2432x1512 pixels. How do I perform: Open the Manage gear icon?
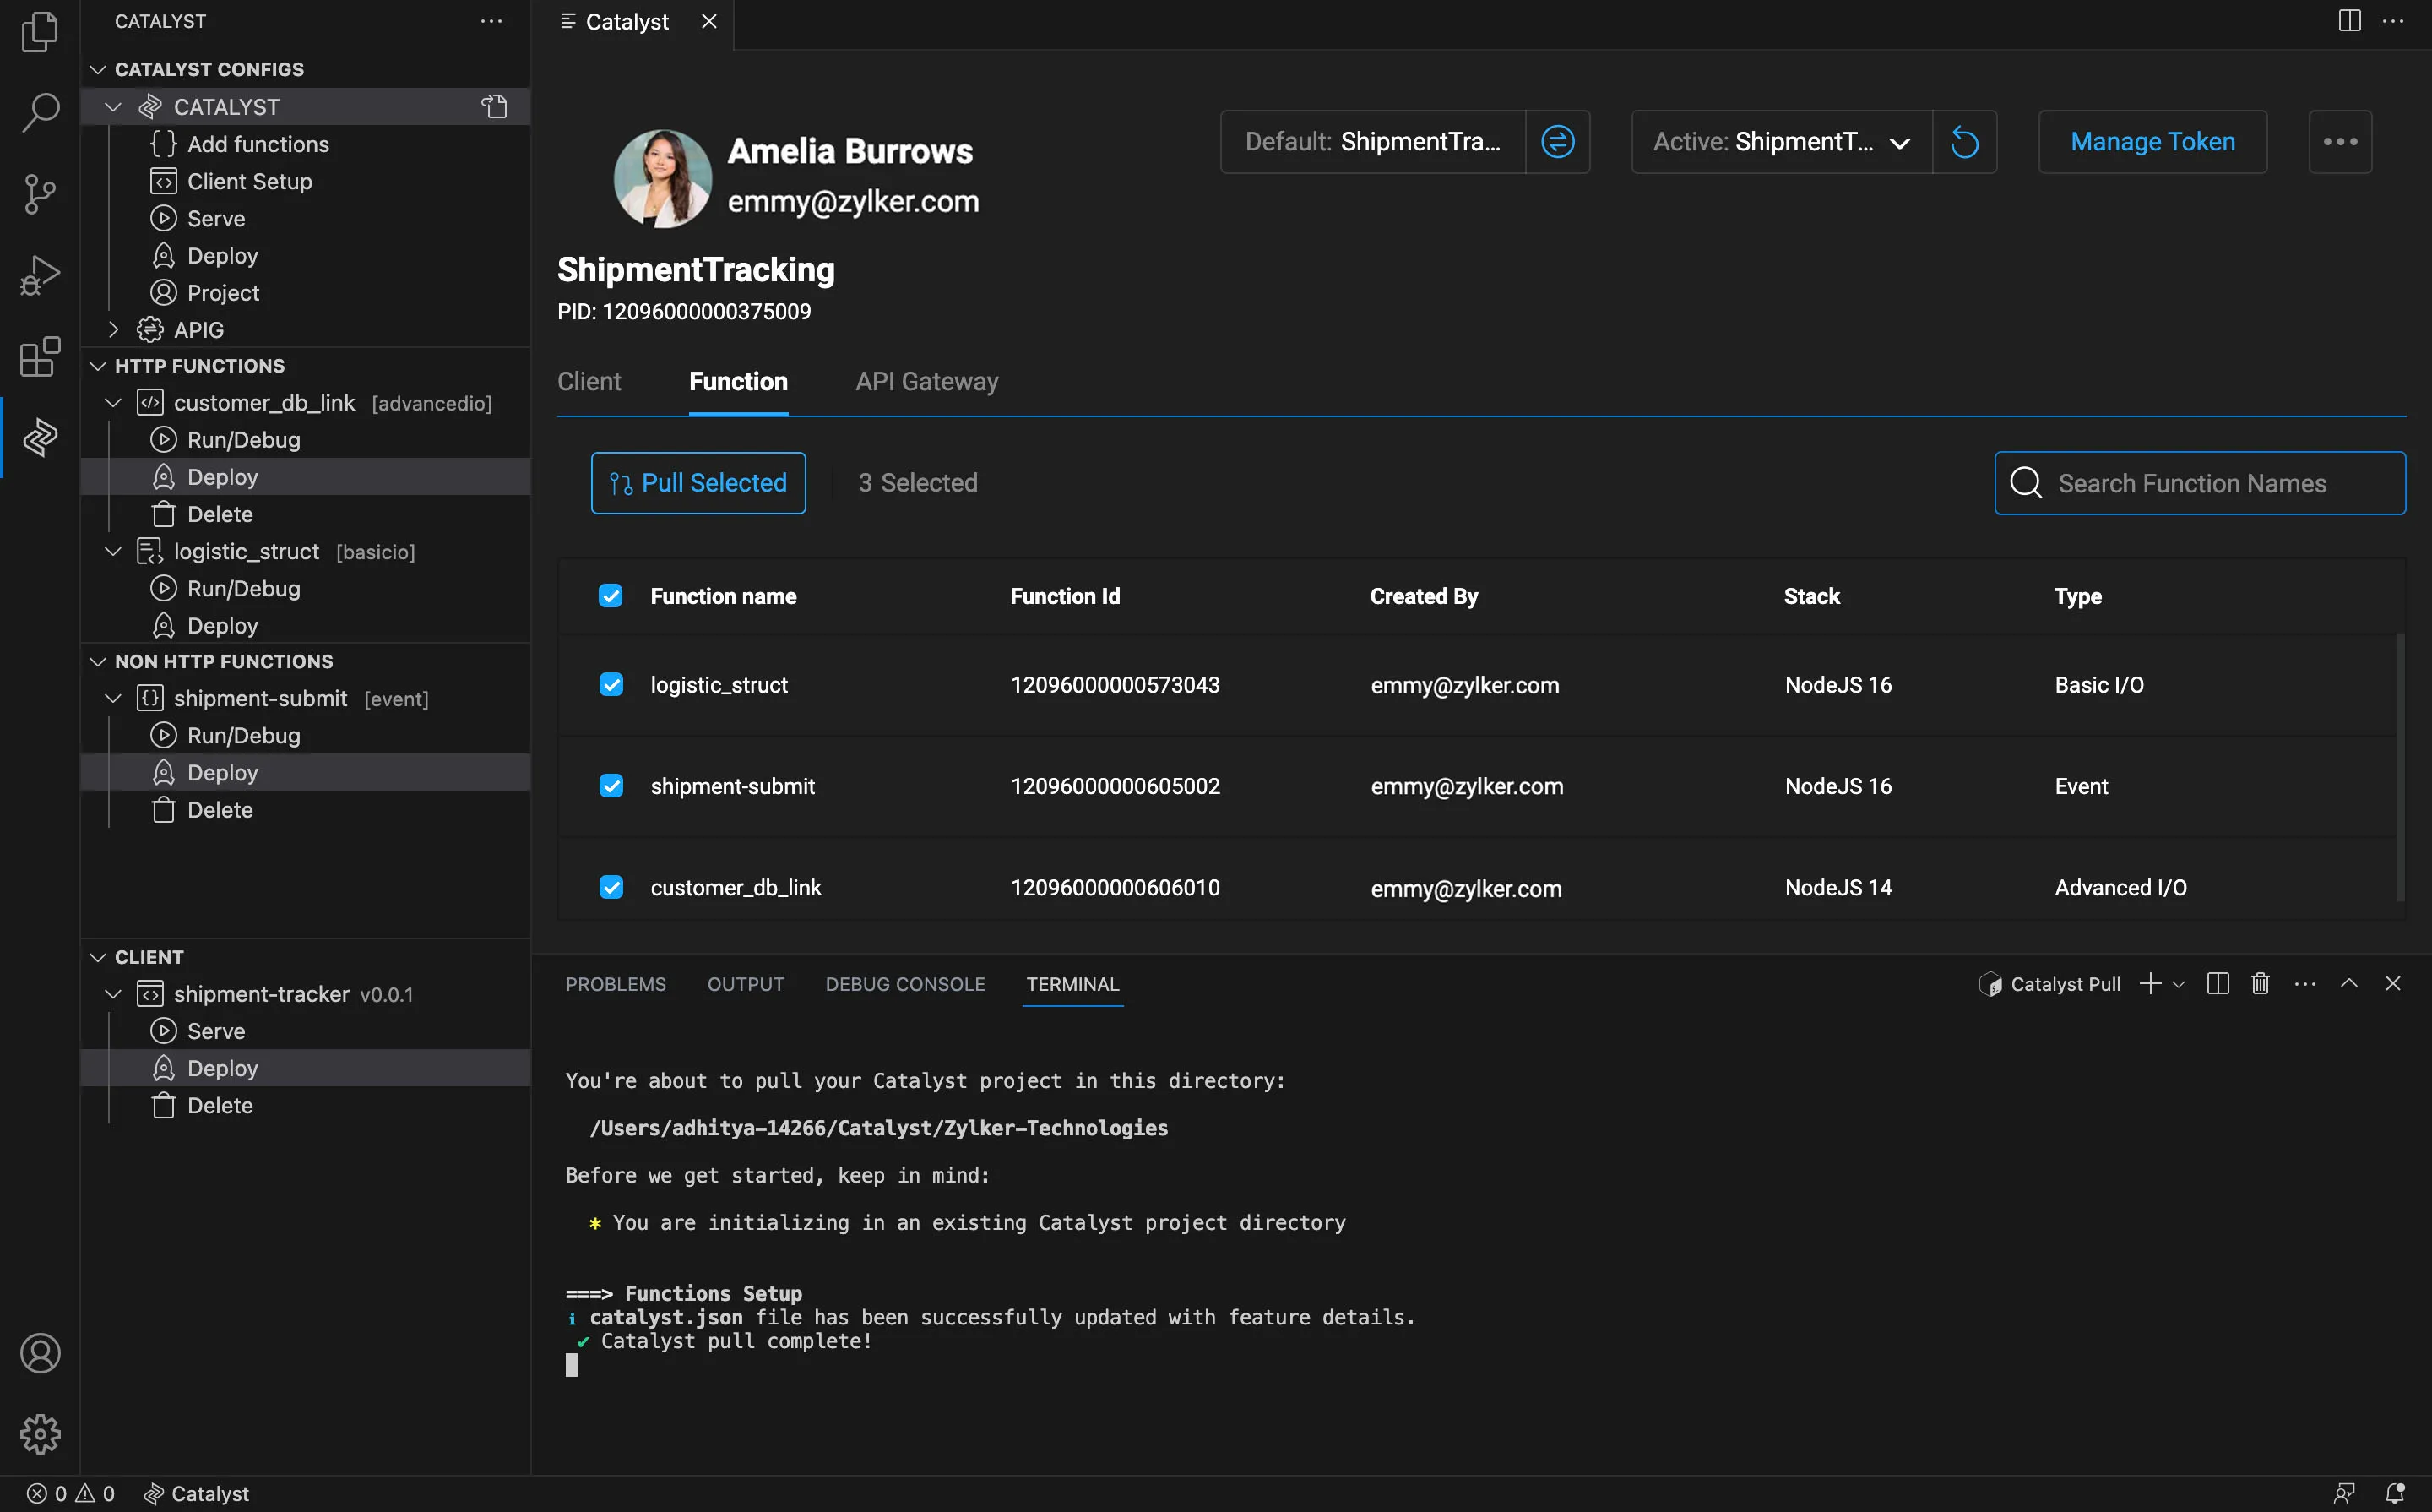tap(40, 1434)
